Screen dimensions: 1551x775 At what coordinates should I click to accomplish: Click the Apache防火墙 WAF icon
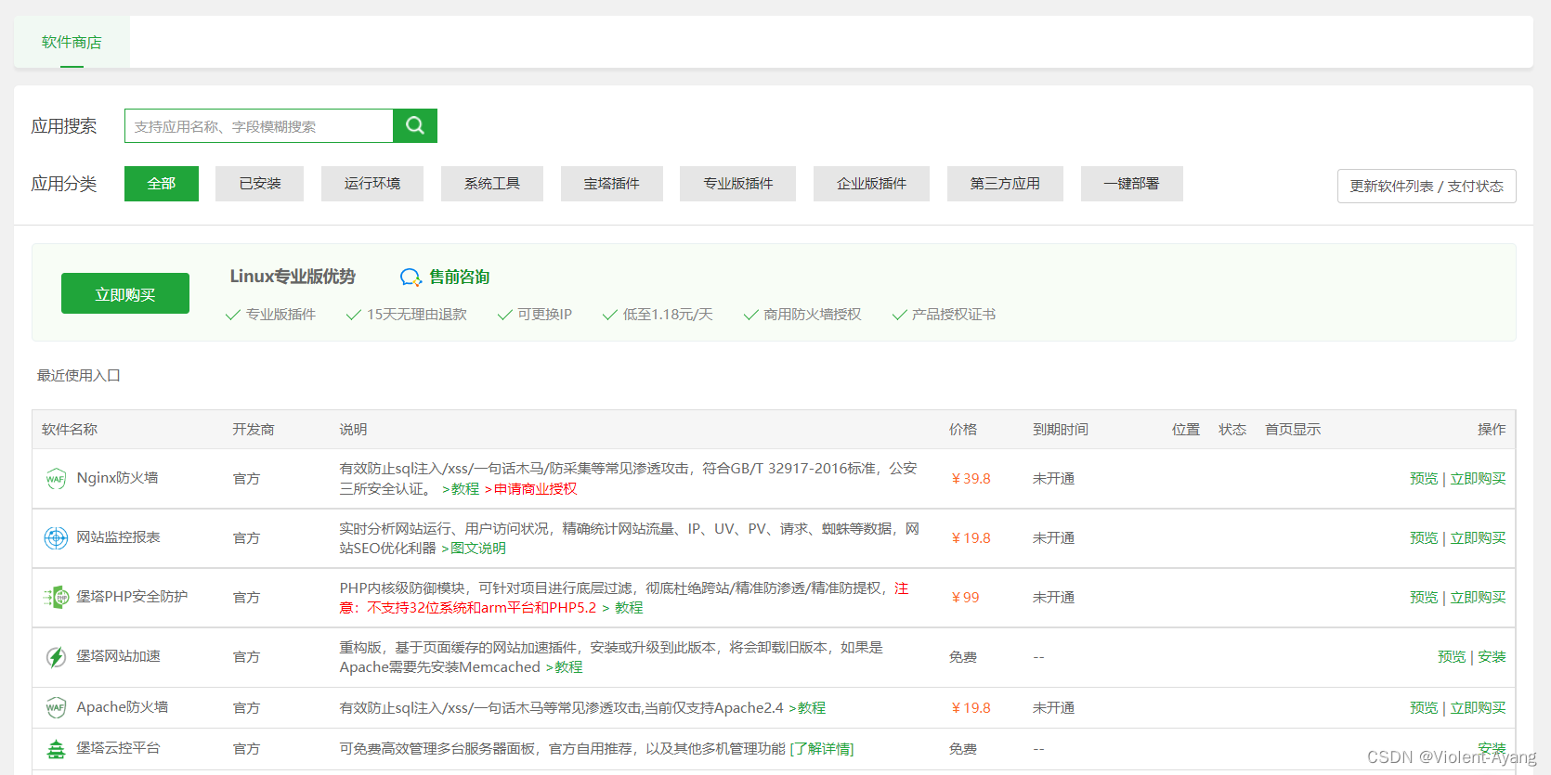pos(56,708)
